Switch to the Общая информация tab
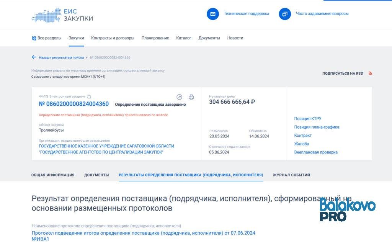Screen dimensions: 392x242 tap(53, 175)
